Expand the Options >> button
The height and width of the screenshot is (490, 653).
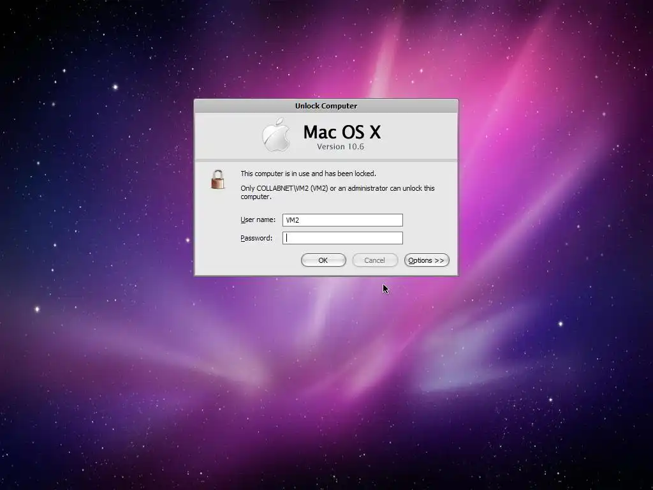[x=427, y=260]
